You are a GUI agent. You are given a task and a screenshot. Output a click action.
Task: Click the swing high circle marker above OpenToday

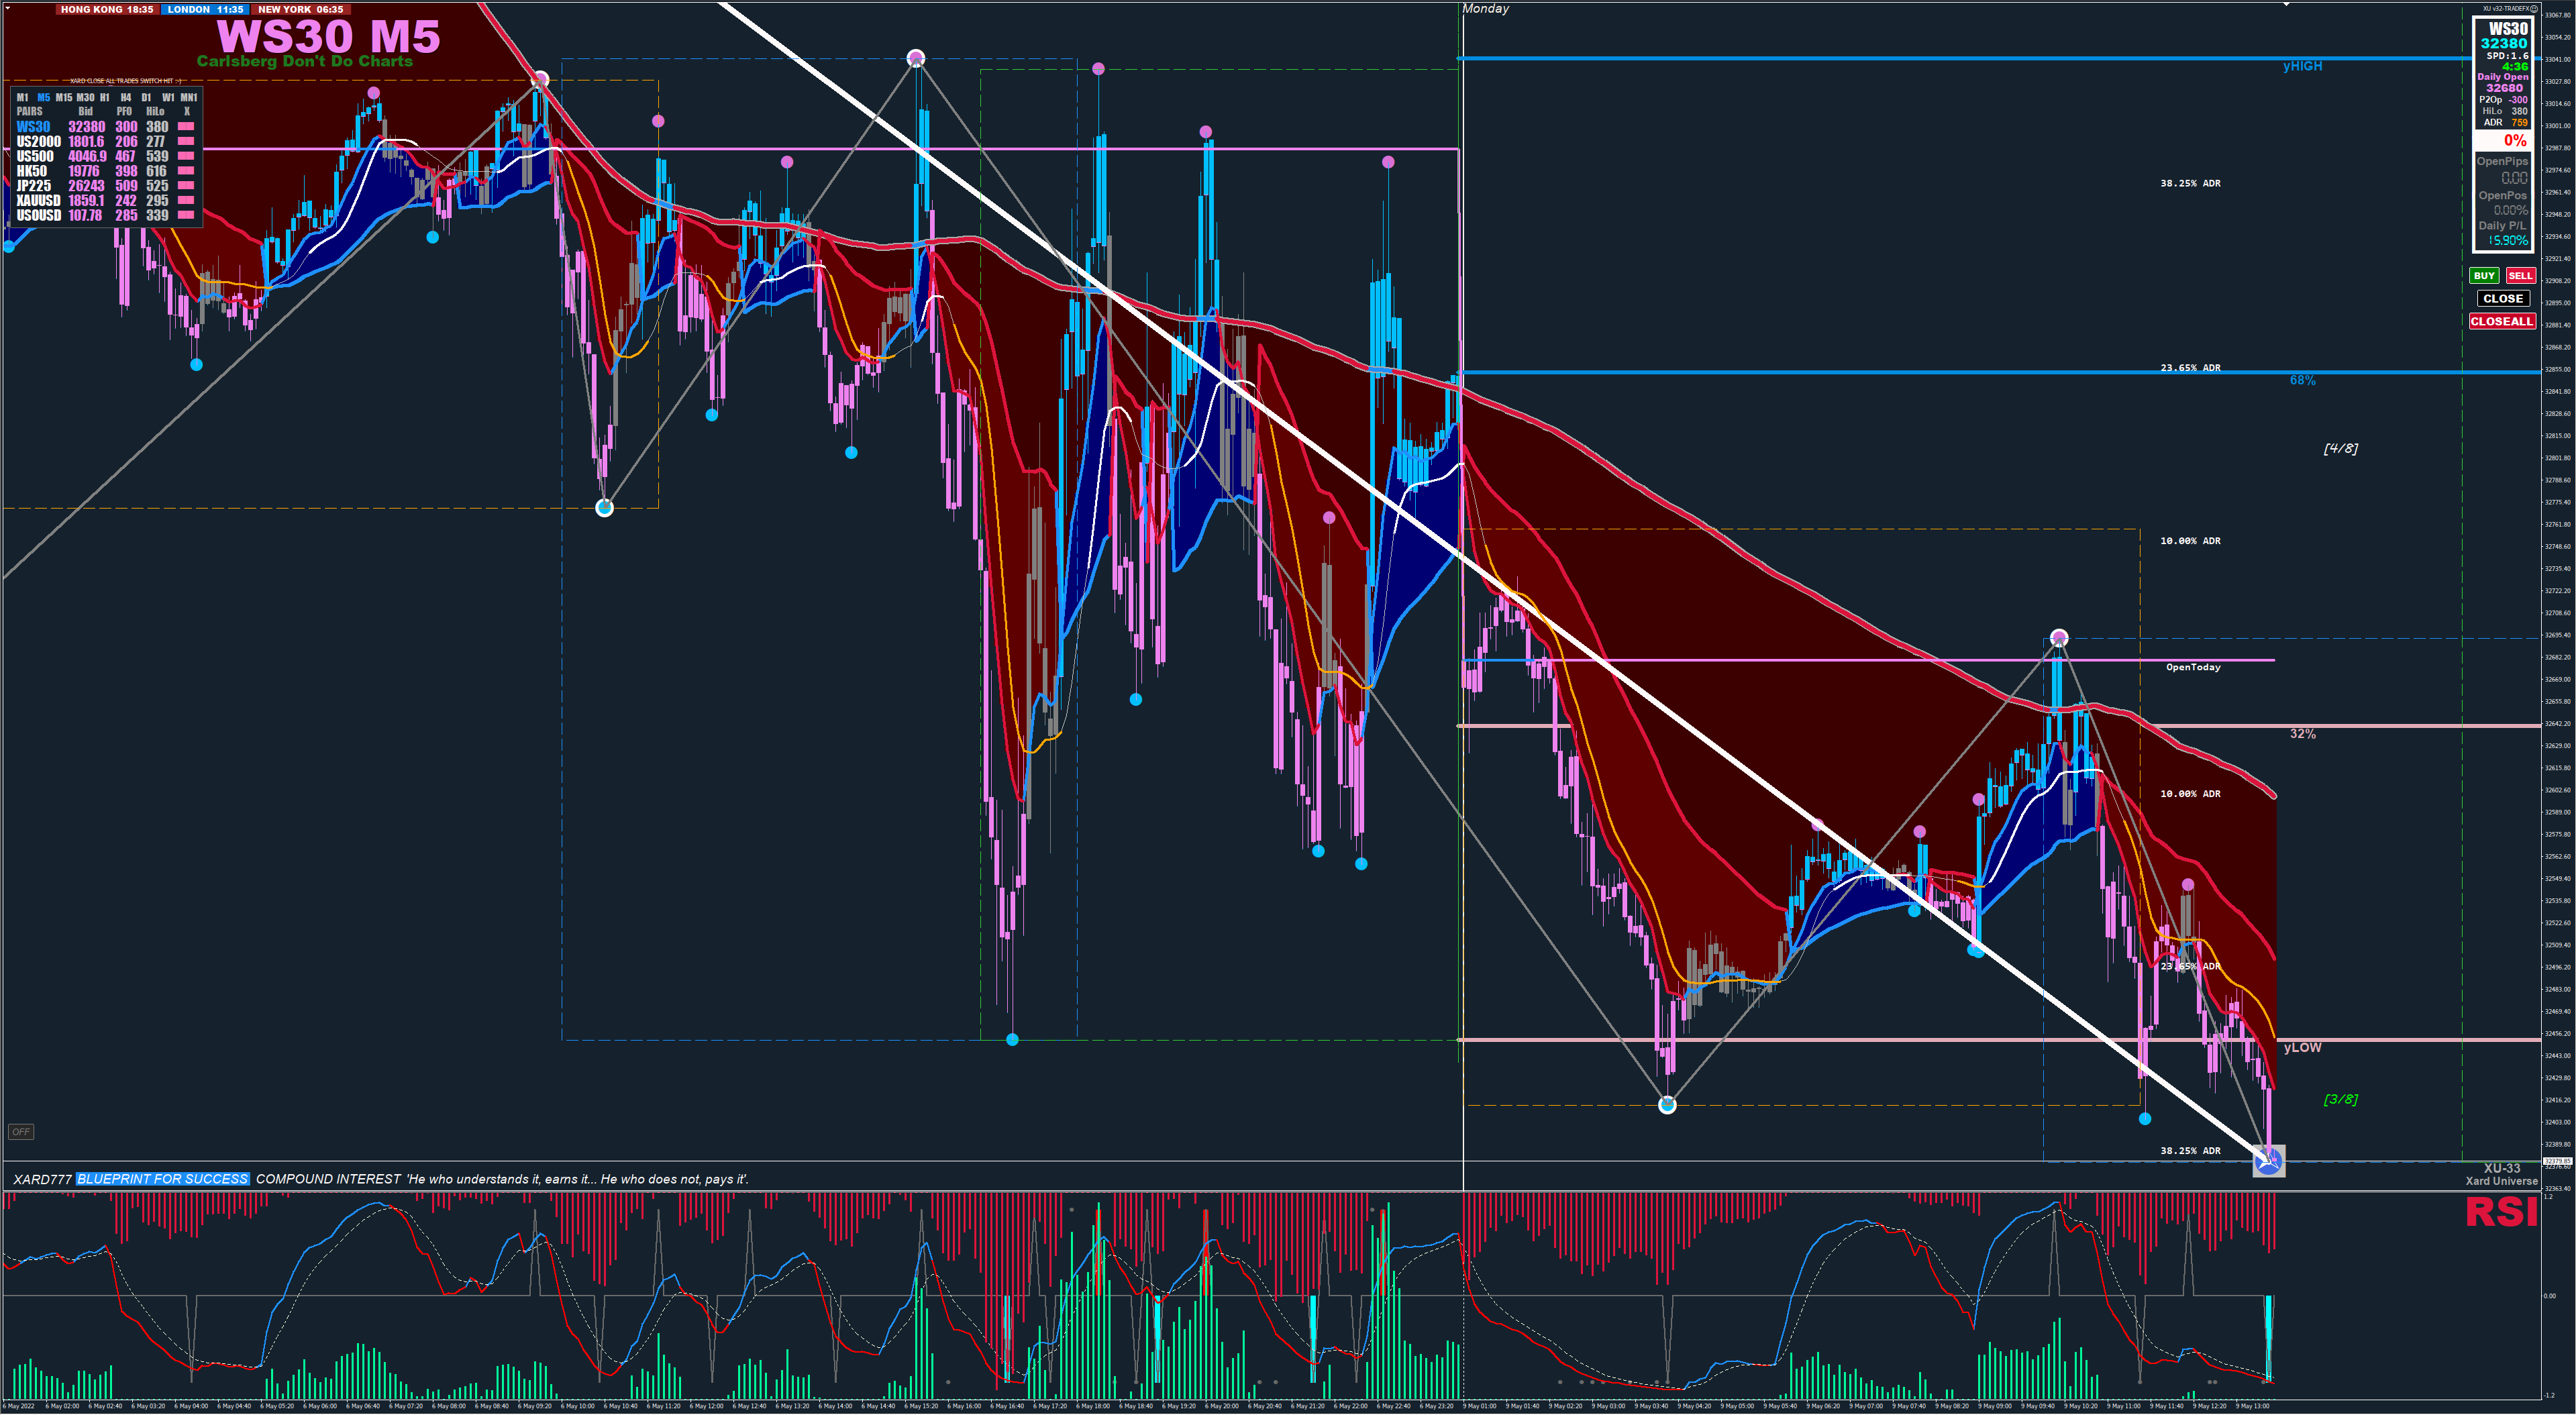[x=2059, y=638]
